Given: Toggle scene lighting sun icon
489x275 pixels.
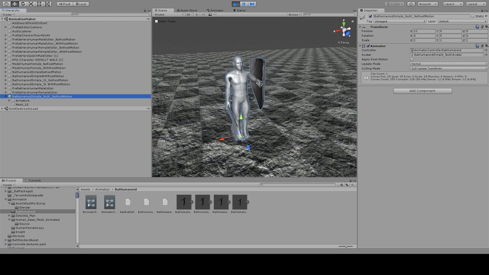Looking at the screenshot, I should [197, 15].
